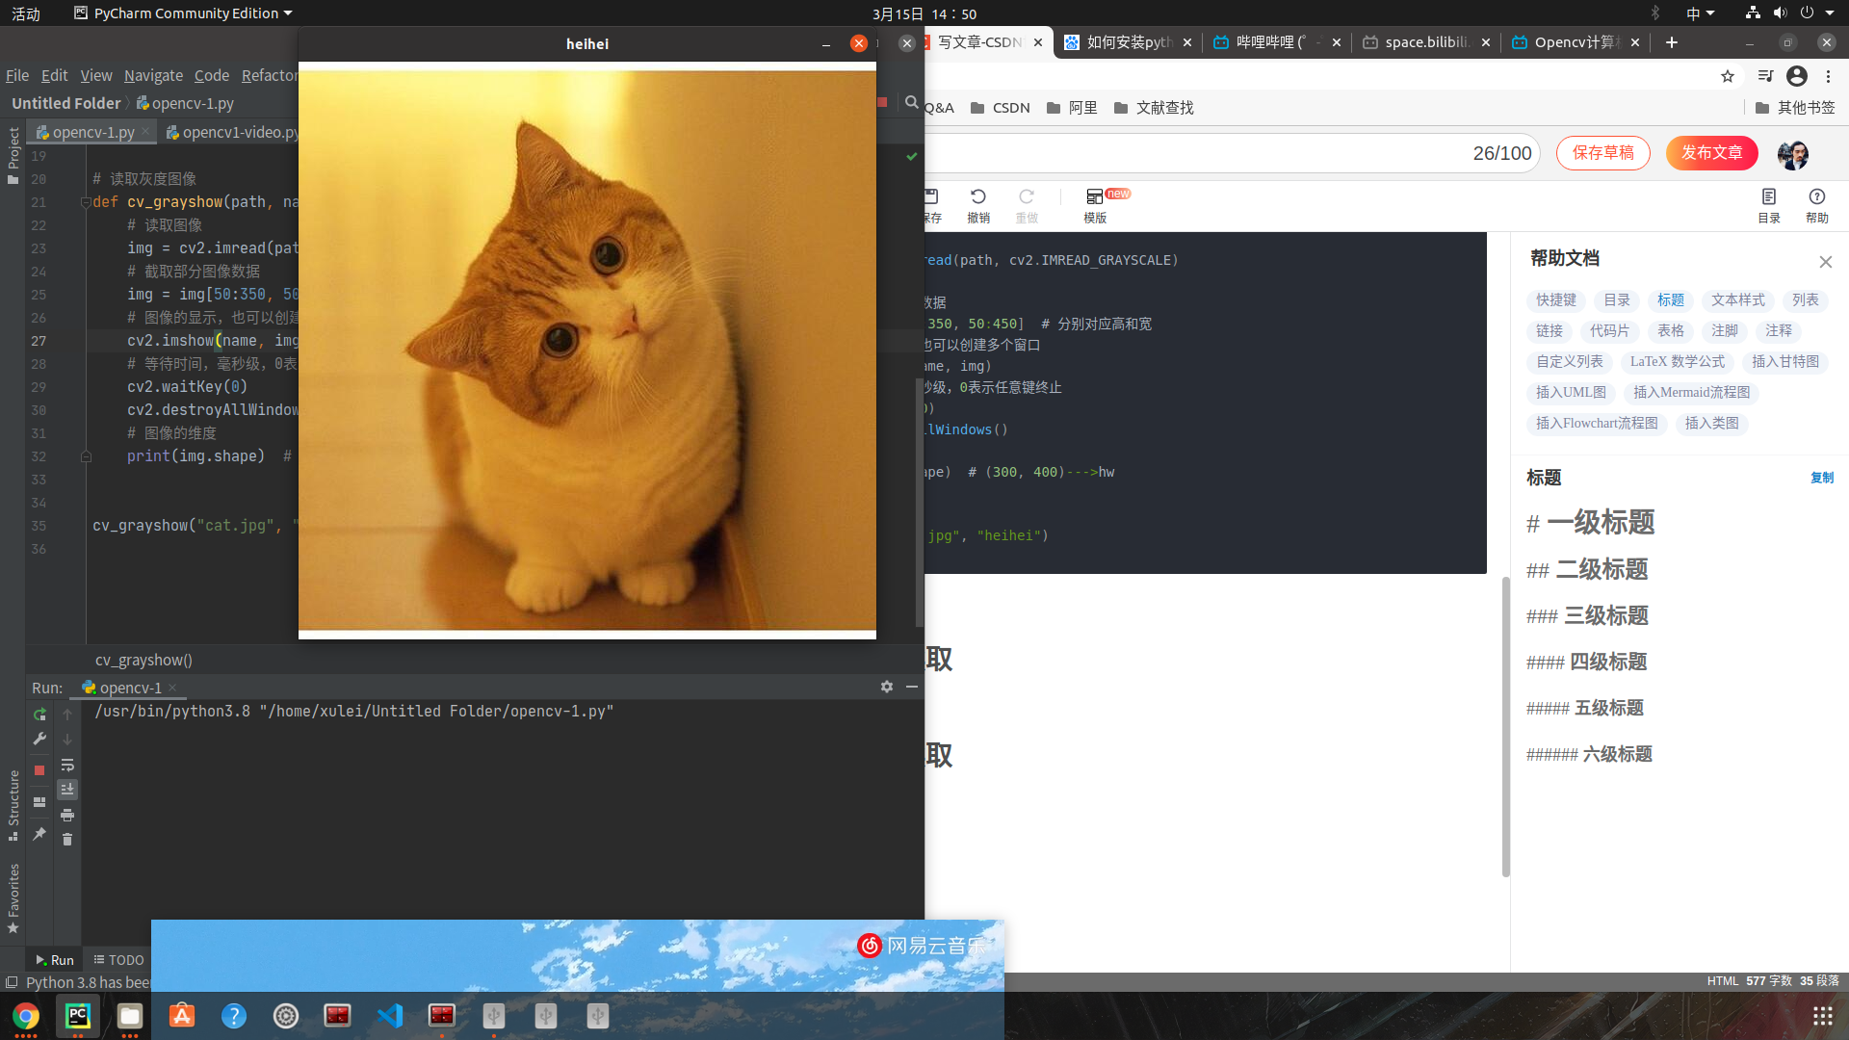Click 复制 copy link beside 标题

(1822, 478)
